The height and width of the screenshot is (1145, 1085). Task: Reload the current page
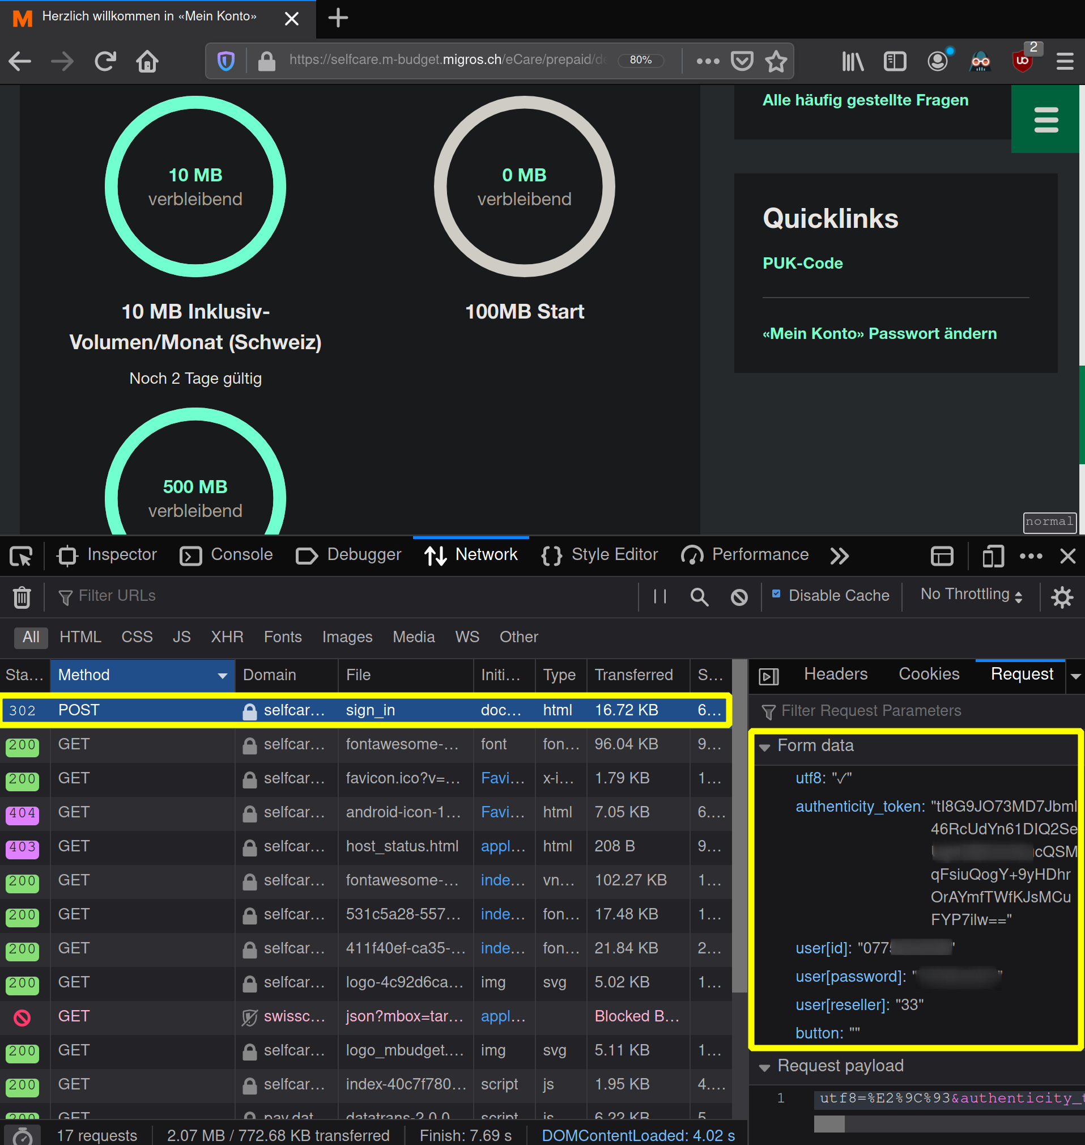[105, 61]
